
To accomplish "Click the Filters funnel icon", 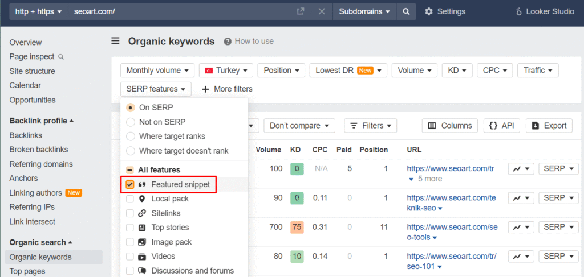I will point(354,126).
